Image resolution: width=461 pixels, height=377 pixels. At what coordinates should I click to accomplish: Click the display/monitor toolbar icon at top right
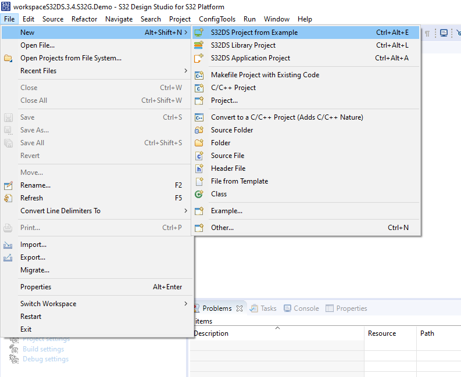point(444,33)
